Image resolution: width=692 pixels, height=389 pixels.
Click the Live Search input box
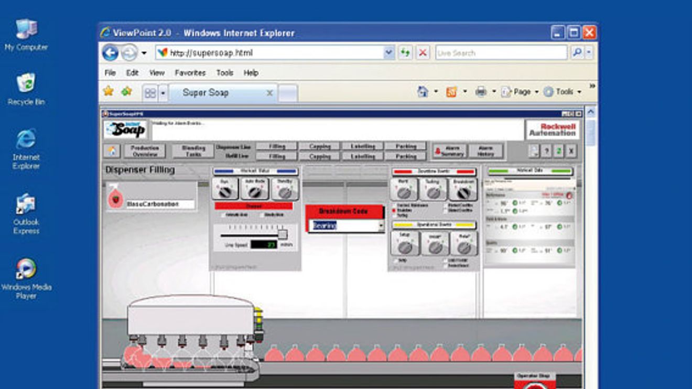pos(502,52)
